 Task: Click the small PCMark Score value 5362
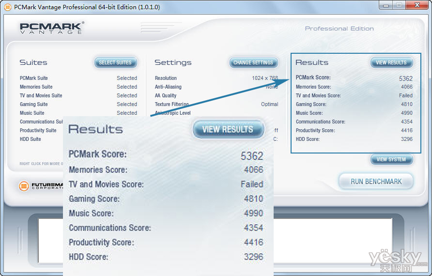click(406, 78)
